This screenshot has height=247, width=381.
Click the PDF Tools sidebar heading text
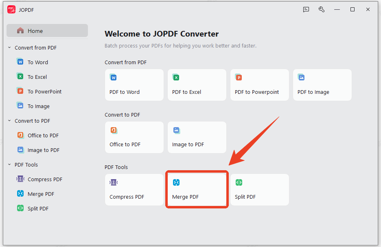click(x=26, y=165)
